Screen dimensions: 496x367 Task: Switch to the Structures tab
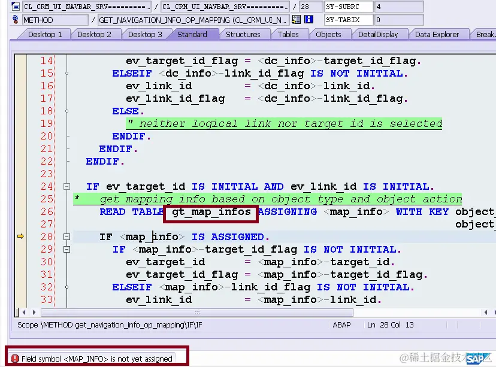click(243, 34)
